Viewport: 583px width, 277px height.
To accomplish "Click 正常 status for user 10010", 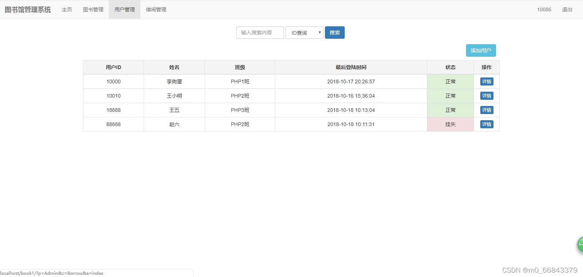I will tap(450, 96).
